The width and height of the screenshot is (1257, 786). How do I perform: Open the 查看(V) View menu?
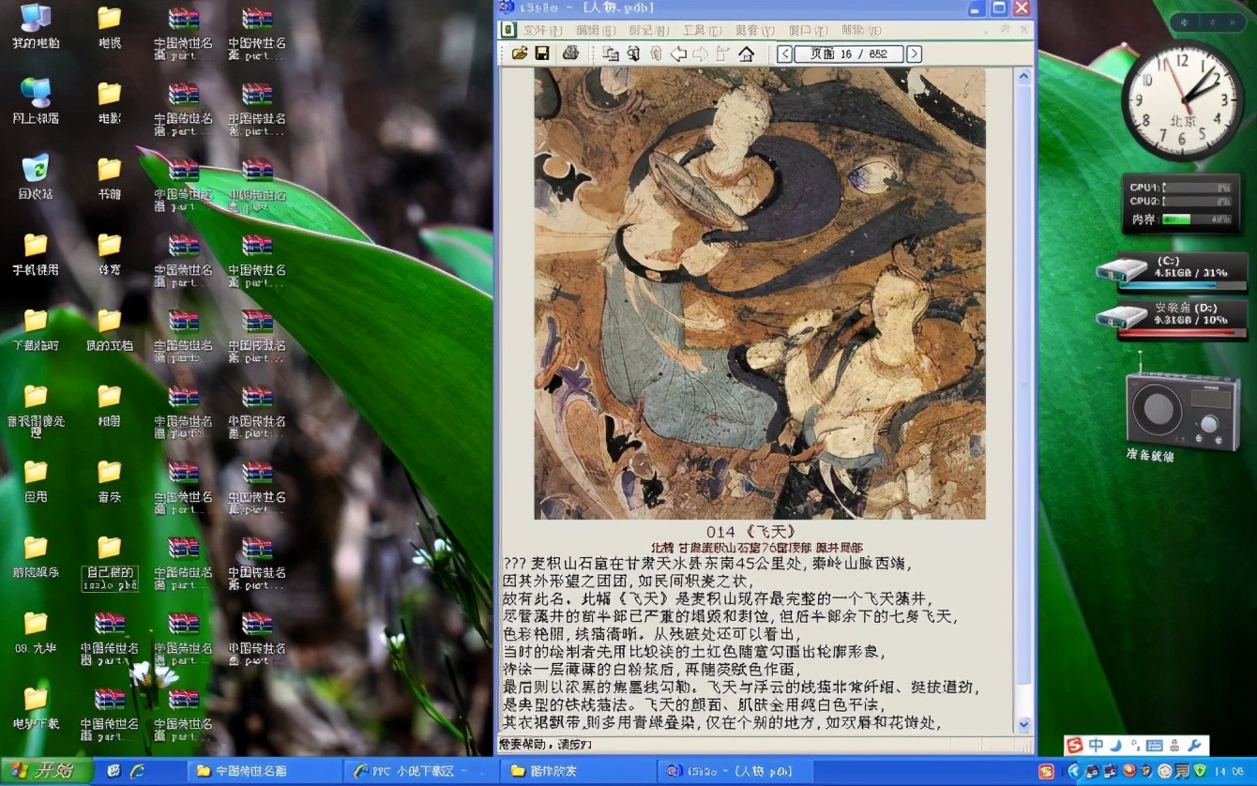tap(755, 30)
